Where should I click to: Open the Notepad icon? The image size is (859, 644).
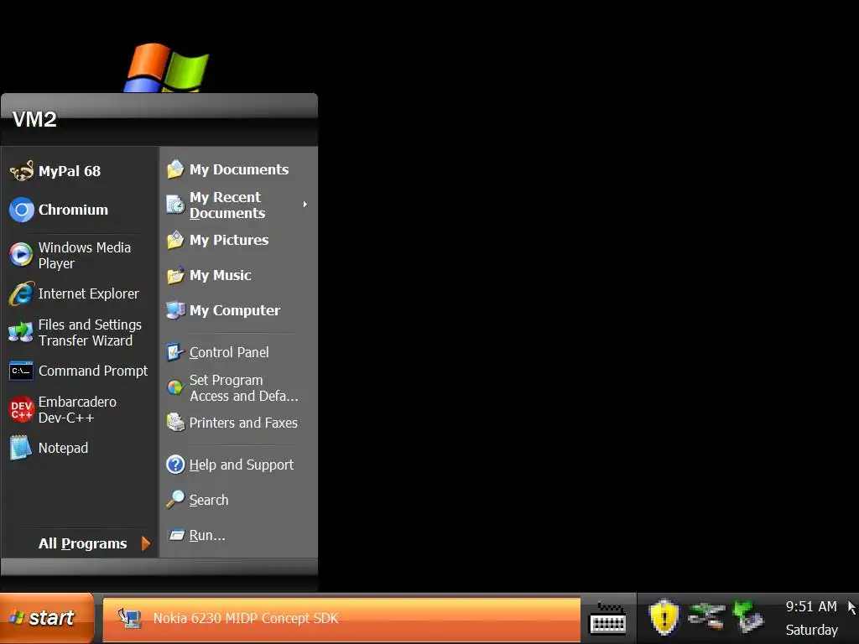22,448
